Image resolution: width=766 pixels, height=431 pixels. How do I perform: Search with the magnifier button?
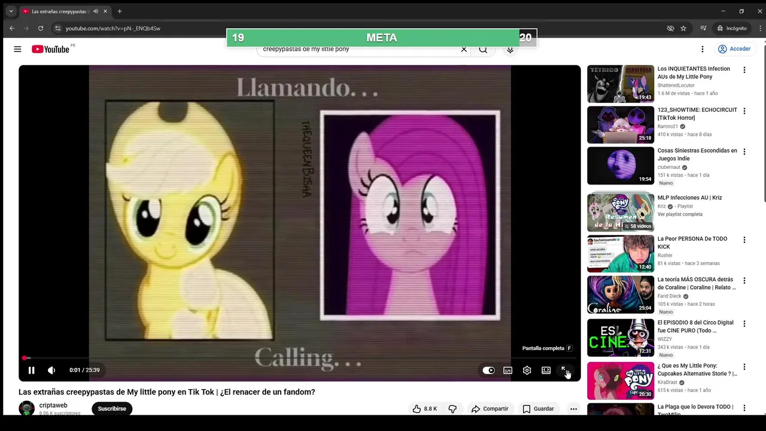pyautogui.click(x=483, y=49)
